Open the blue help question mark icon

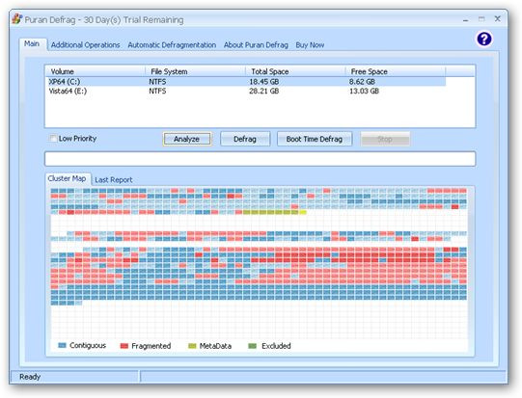pos(484,40)
